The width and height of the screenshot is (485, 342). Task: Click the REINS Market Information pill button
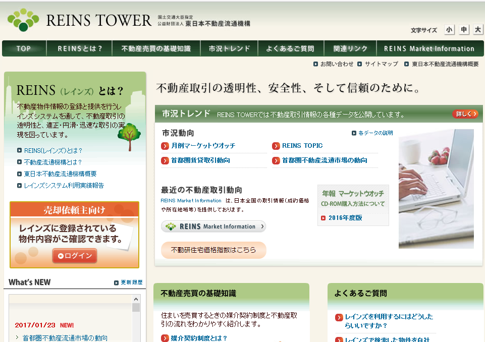point(213,226)
